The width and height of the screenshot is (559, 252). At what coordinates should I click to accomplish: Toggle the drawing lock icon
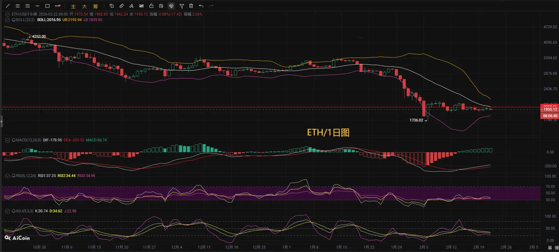click(151, 6)
